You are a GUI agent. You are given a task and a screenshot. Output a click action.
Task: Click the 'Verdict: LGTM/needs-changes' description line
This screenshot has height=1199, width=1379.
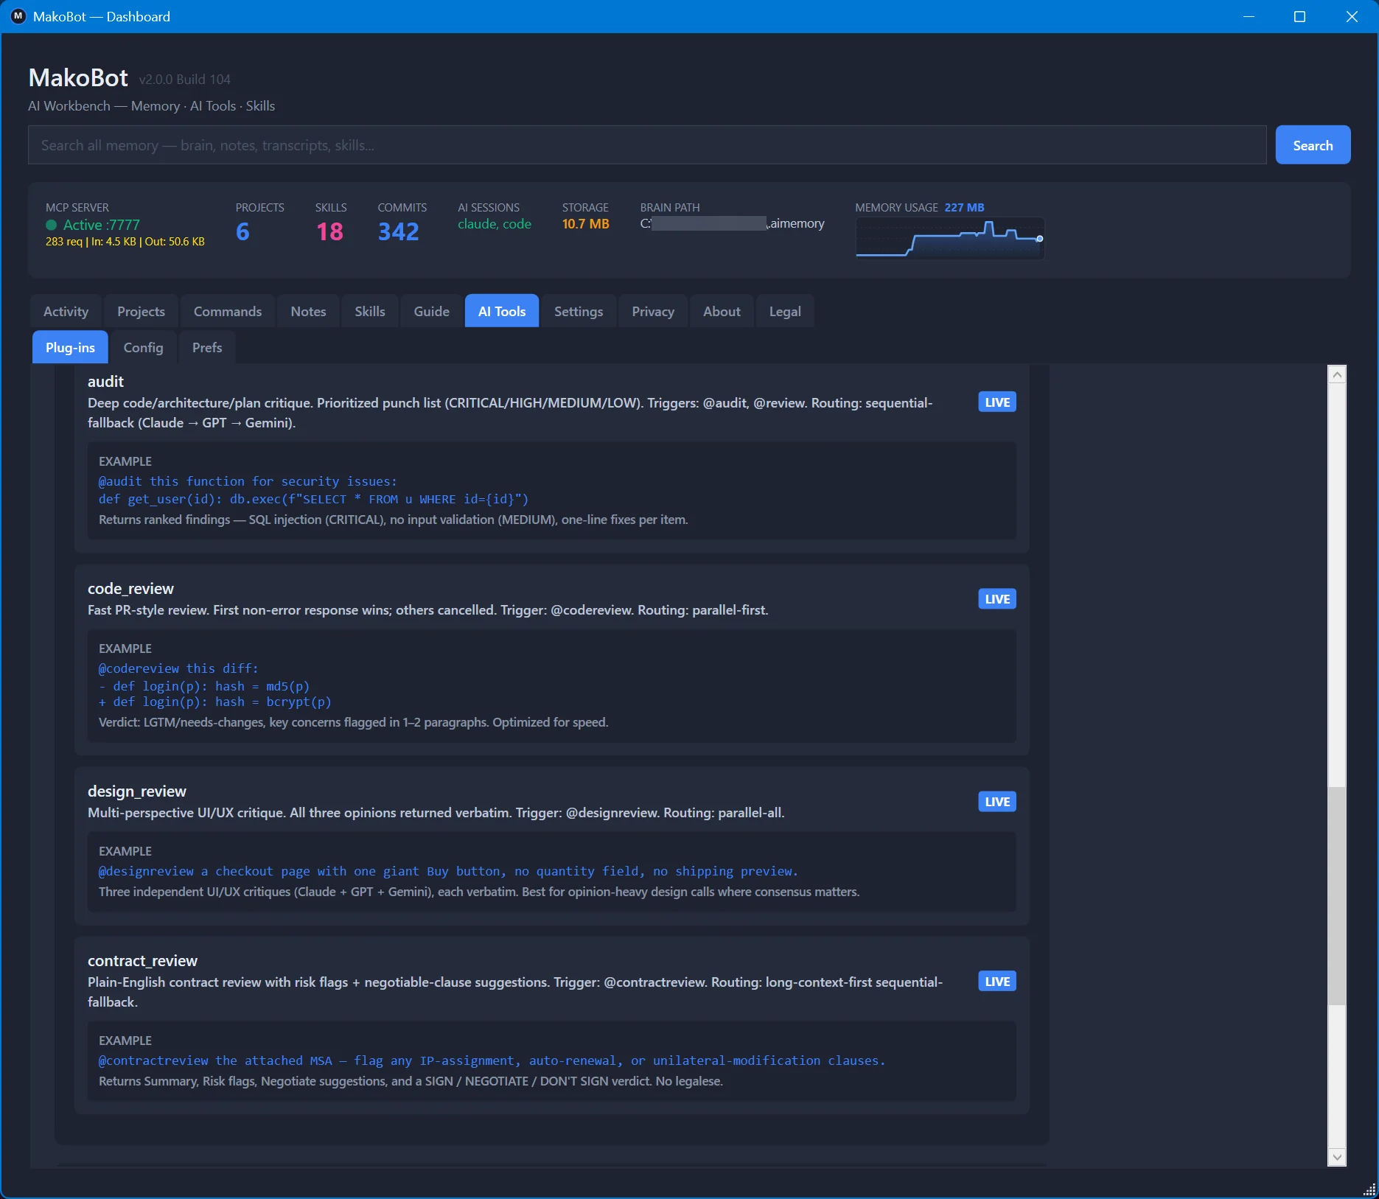pos(354,723)
